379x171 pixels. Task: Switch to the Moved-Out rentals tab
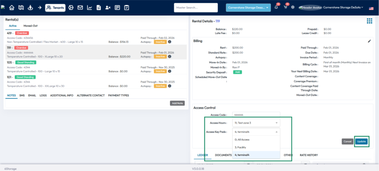30,26
